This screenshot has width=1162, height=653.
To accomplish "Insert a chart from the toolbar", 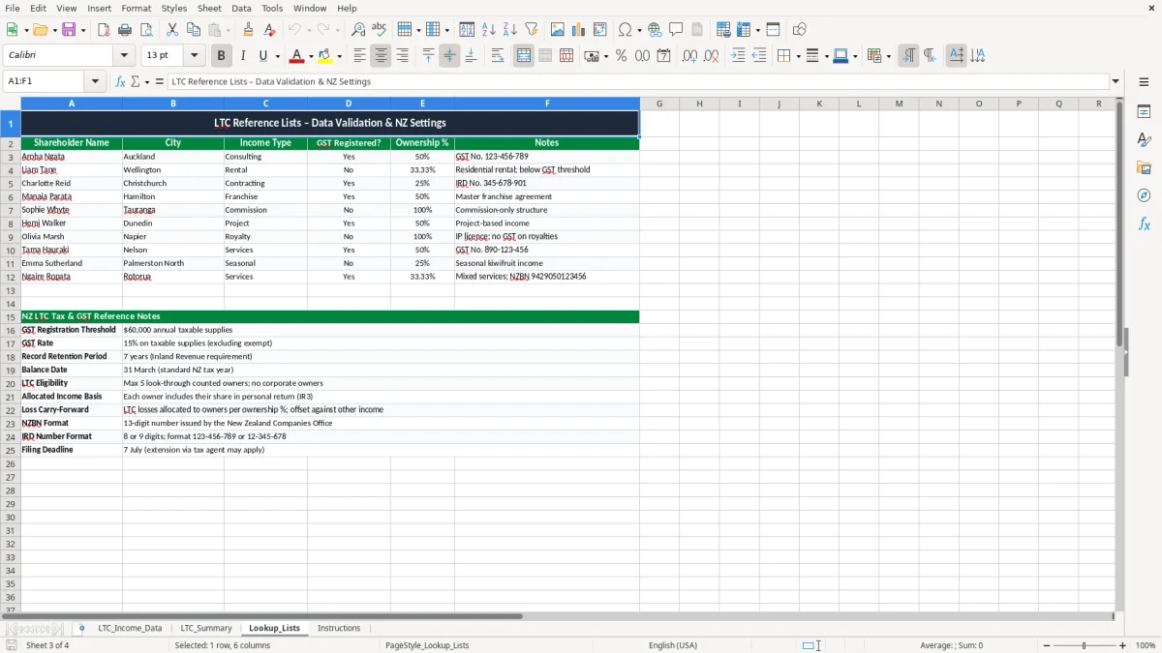I will pos(579,30).
